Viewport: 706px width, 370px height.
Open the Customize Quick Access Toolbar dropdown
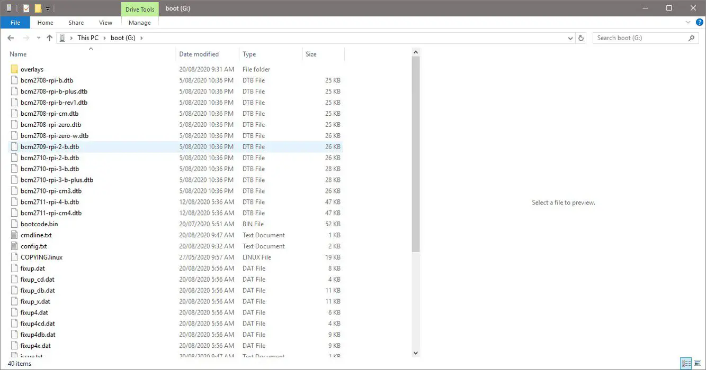click(48, 8)
